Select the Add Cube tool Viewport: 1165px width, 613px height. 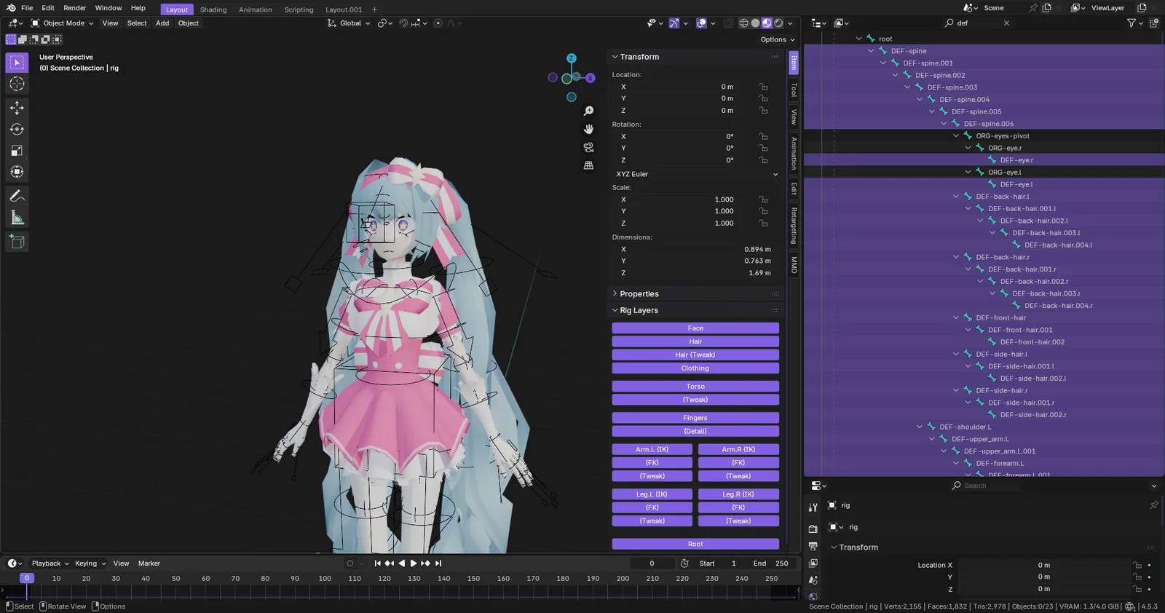pyautogui.click(x=17, y=242)
